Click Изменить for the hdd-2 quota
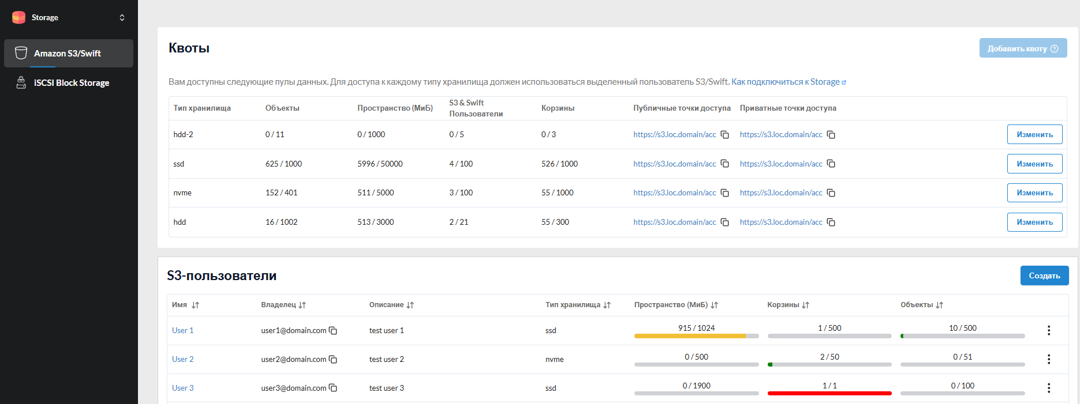 click(x=1034, y=134)
